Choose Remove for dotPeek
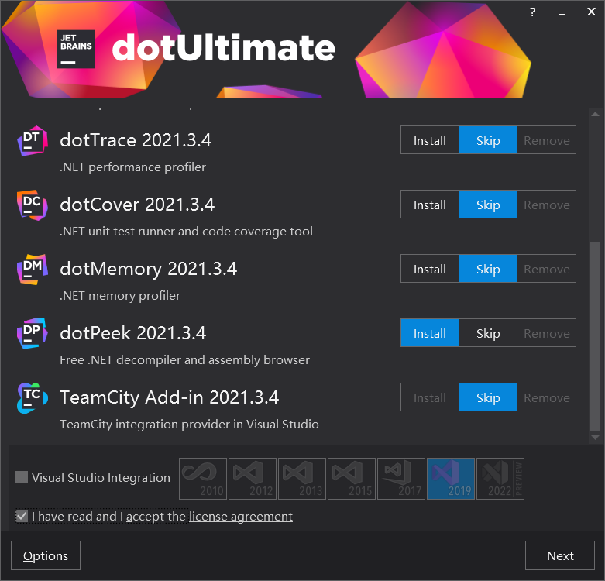 [547, 333]
